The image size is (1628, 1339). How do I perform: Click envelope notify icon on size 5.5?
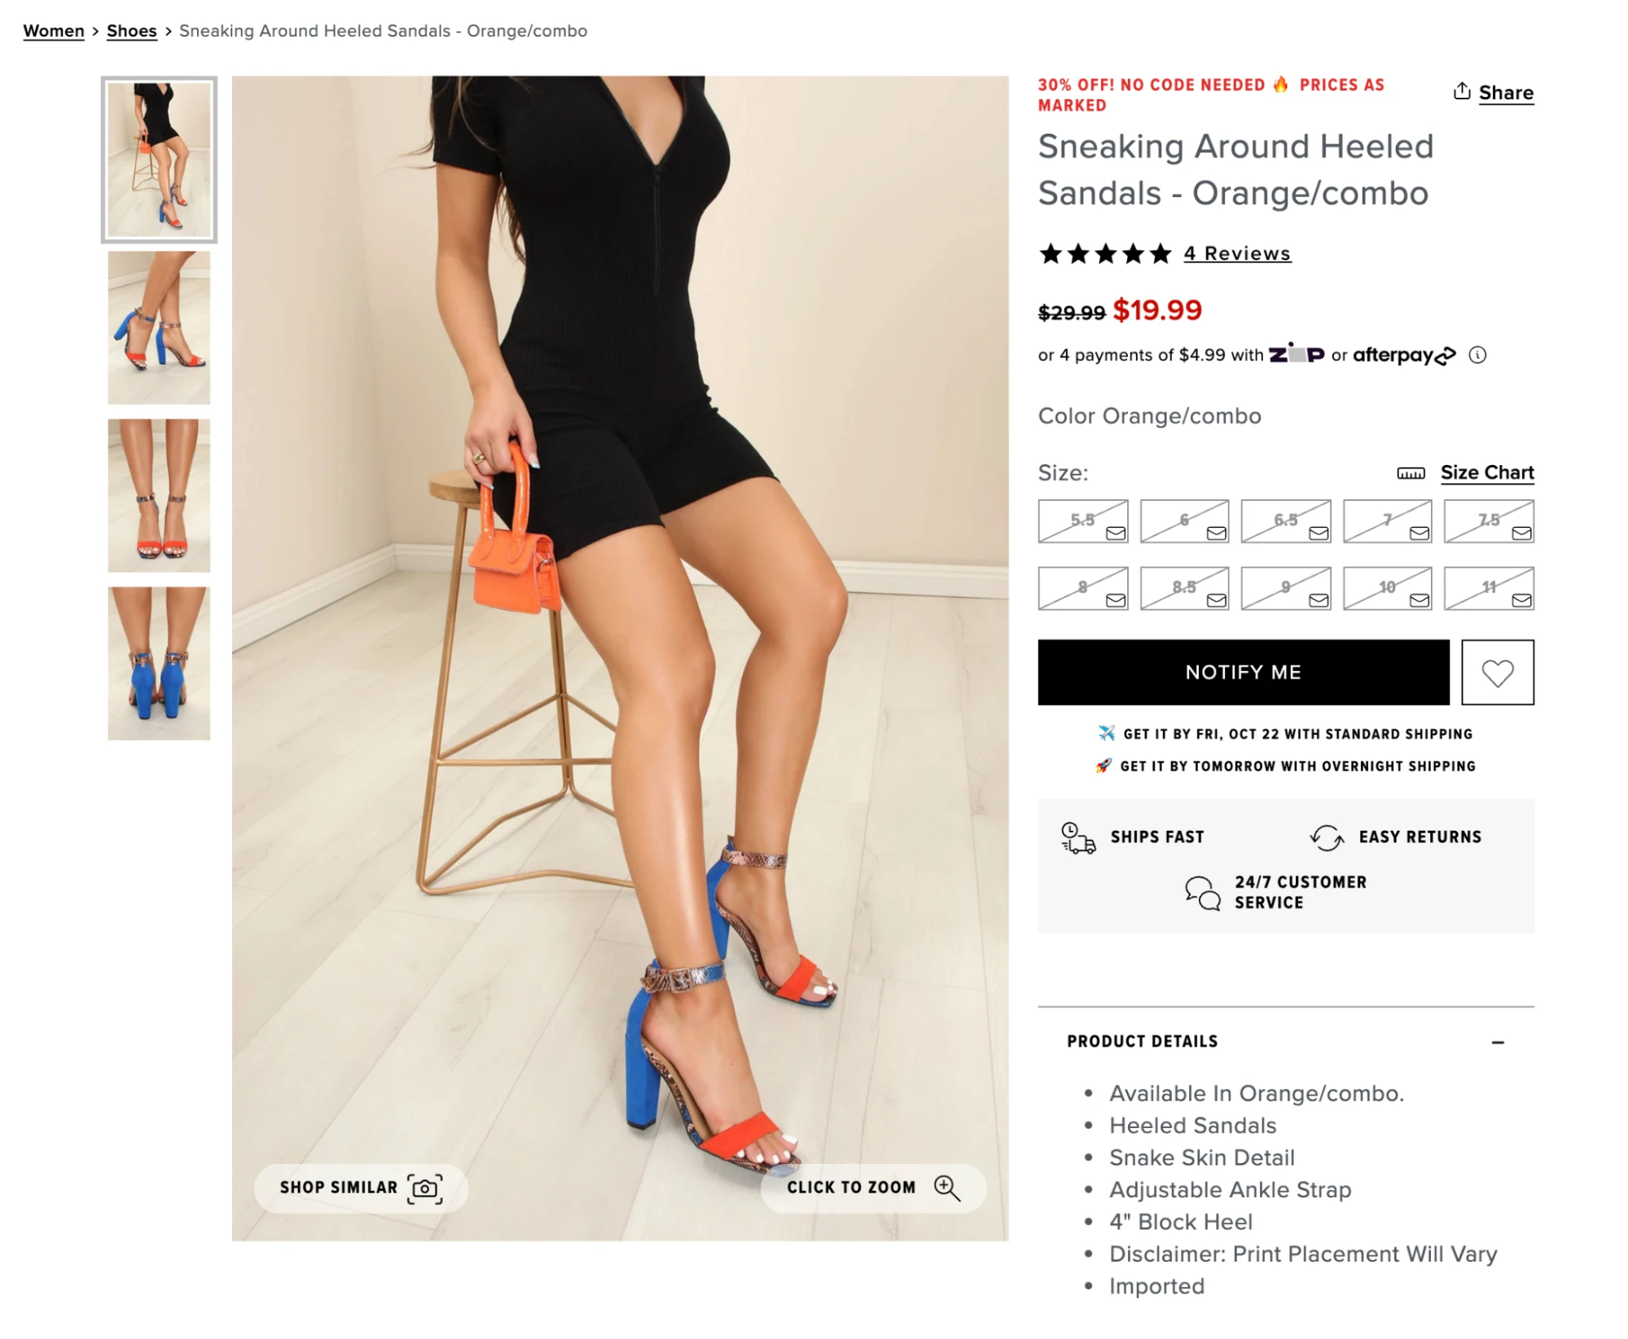1115,533
